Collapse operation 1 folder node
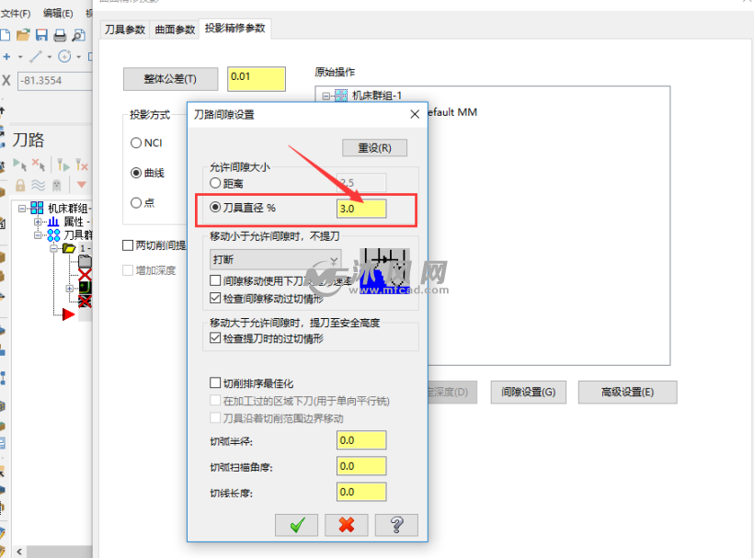This screenshot has height=558, width=754. pyautogui.click(x=54, y=248)
